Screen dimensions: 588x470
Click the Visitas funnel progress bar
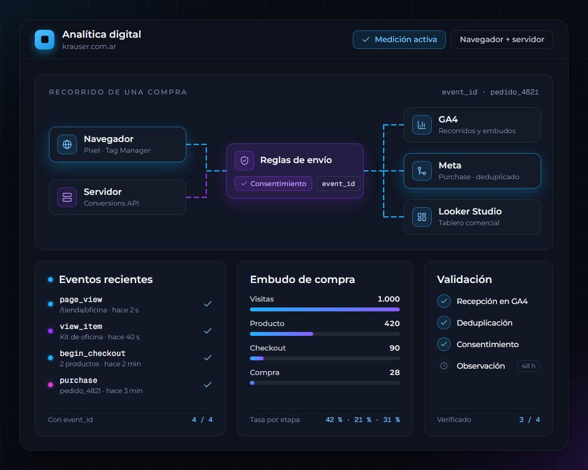[325, 309]
